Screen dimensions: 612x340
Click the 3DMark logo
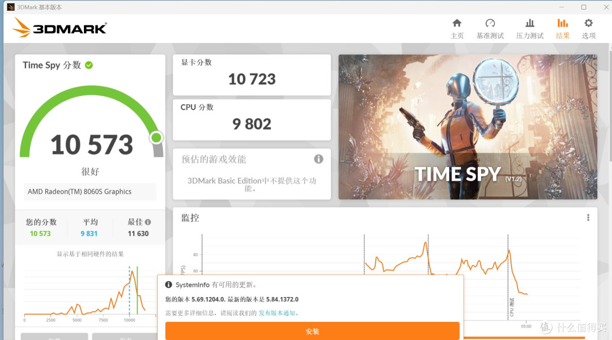tap(59, 28)
